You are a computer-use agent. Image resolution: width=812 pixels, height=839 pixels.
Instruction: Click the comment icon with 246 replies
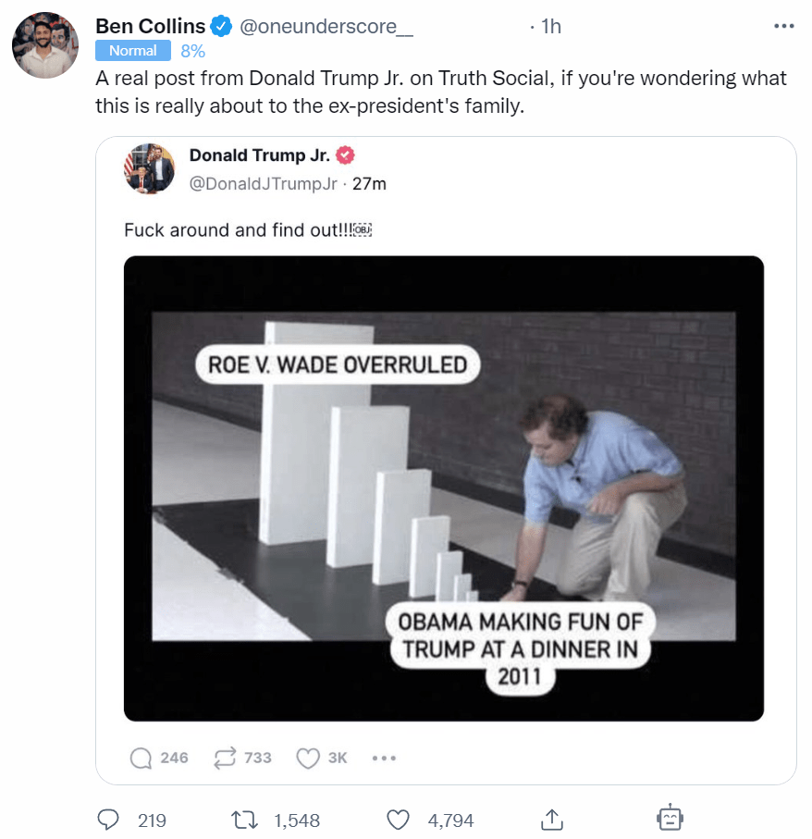(x=141, y=758)
